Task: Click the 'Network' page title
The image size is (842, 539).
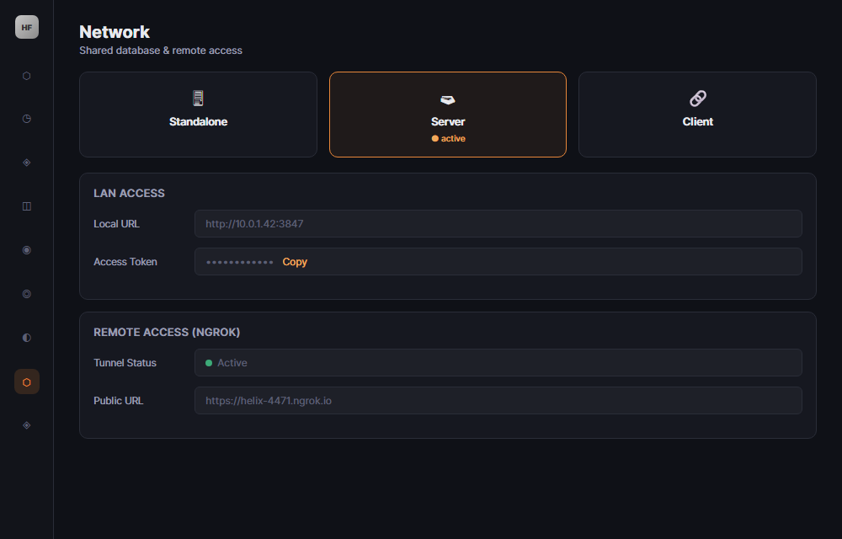Action: pyautogui.click(x=115, y=32)
